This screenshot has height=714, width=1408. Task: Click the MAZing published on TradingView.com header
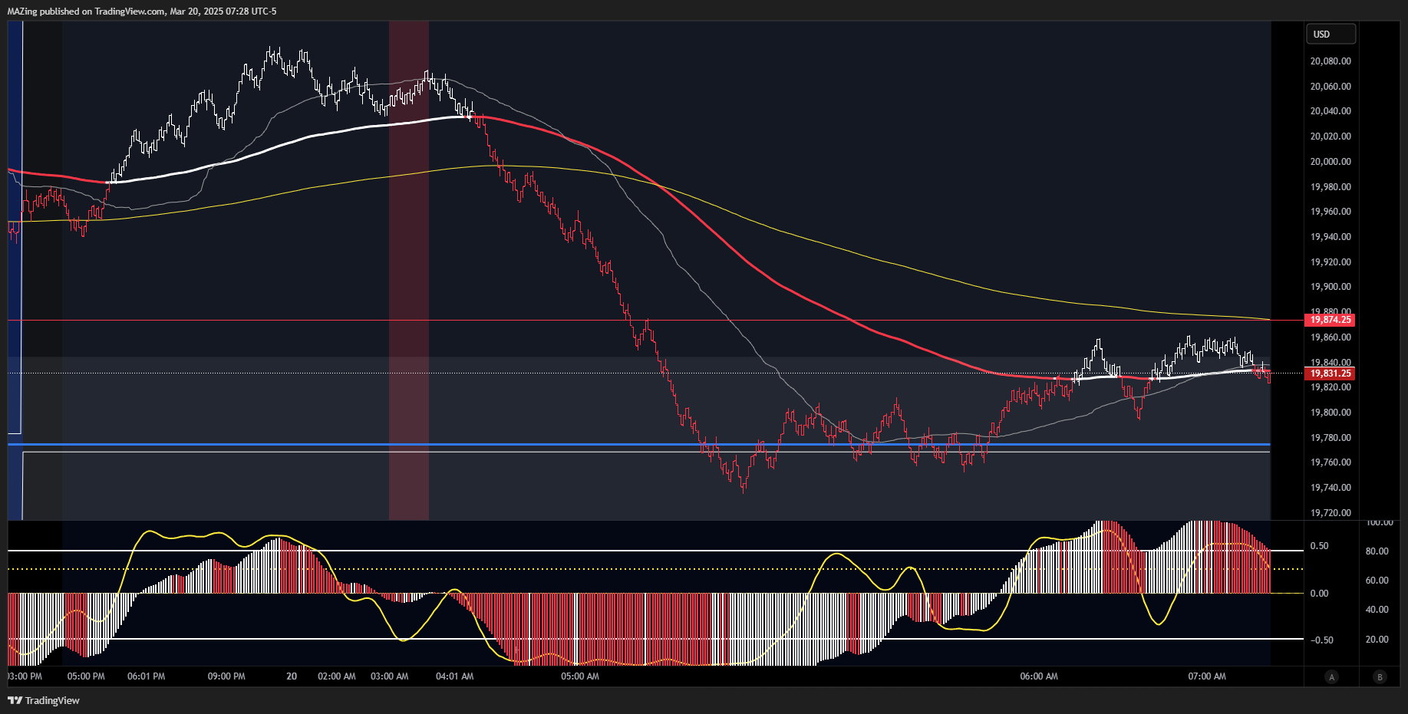(x=142, y=12)
